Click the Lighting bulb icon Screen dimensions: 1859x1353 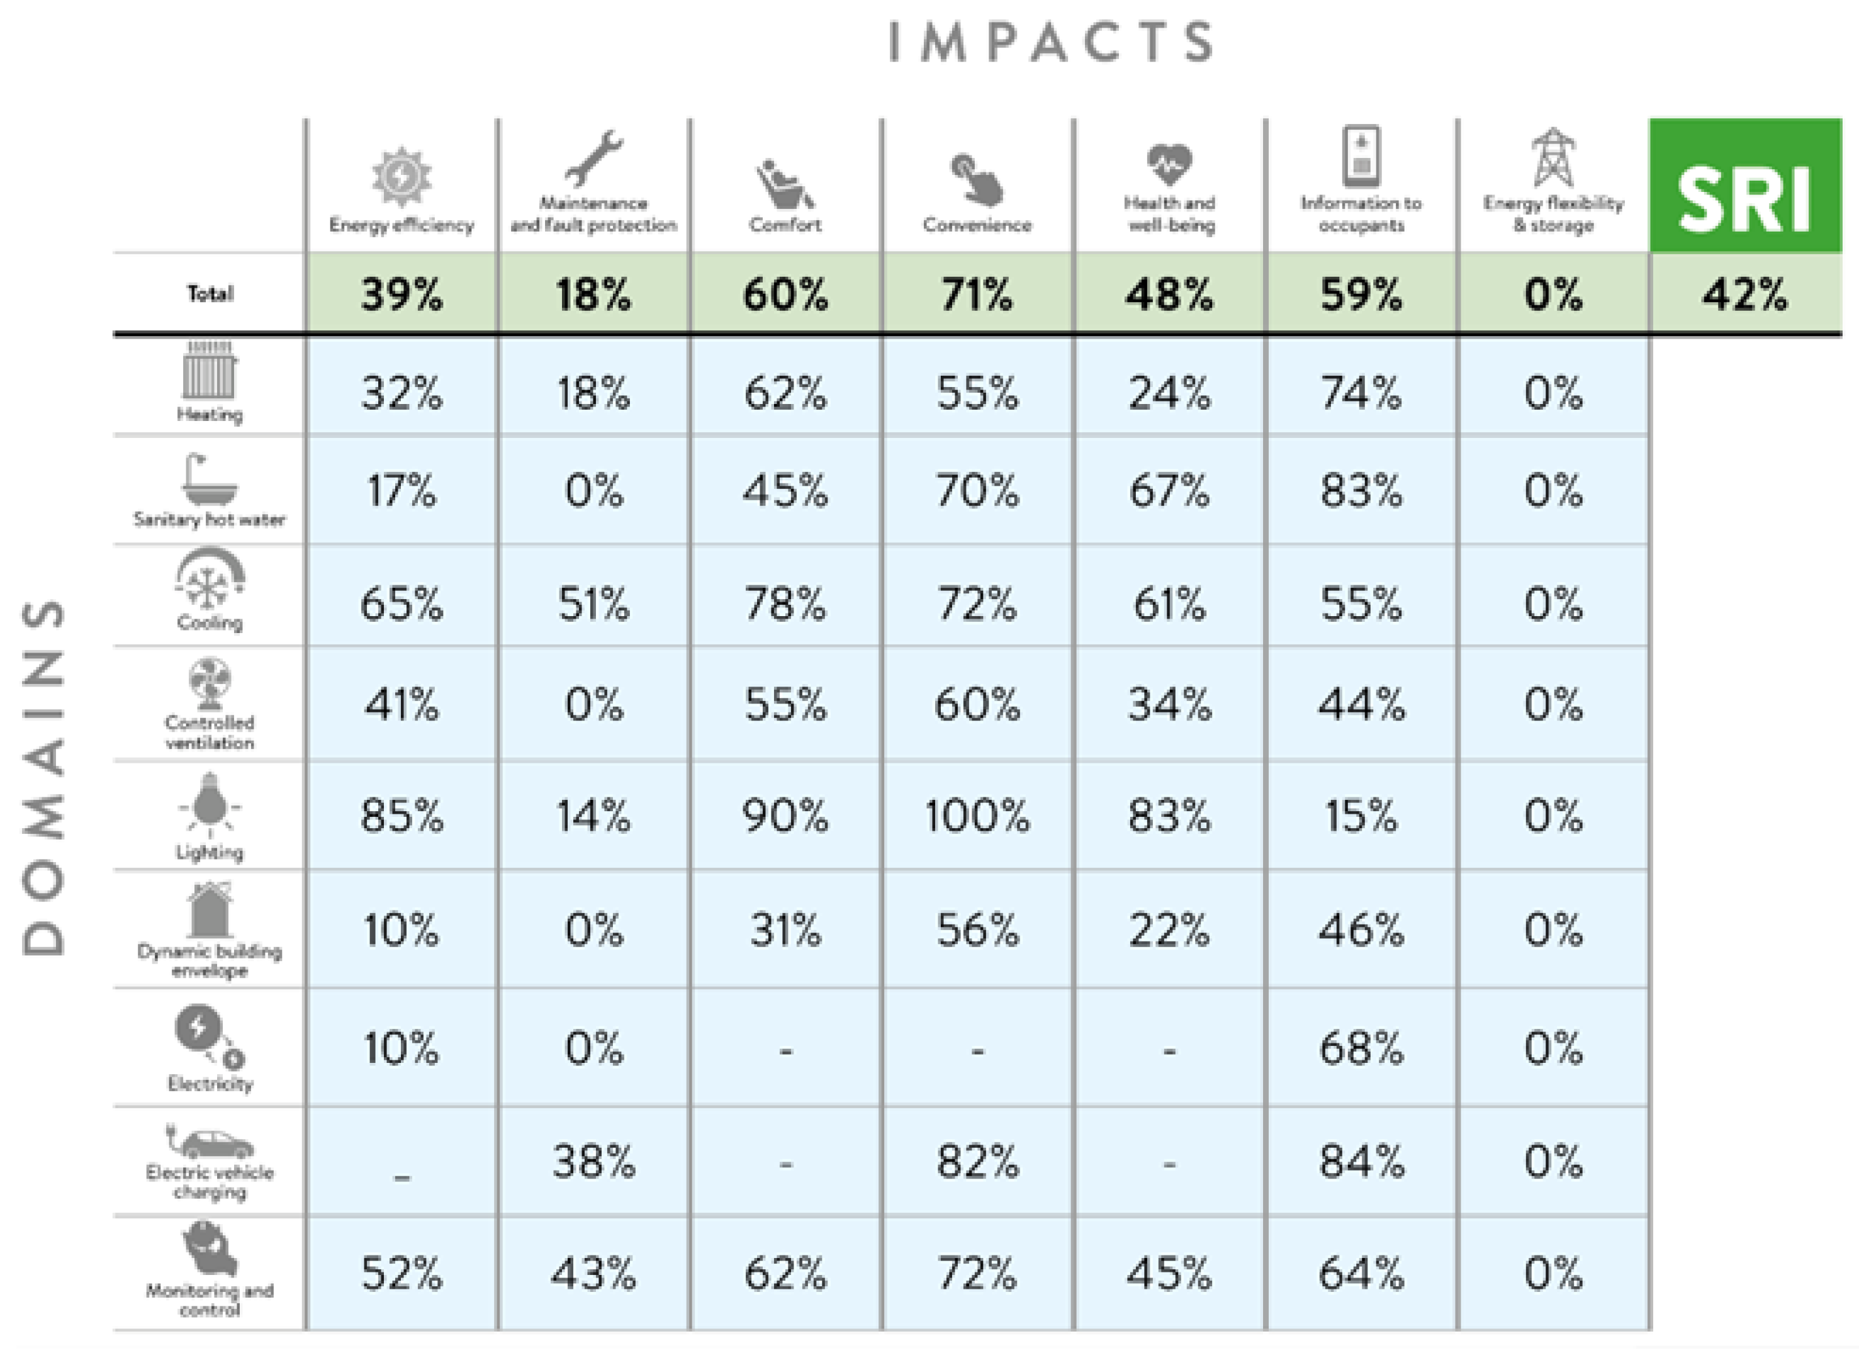[210, 803]
